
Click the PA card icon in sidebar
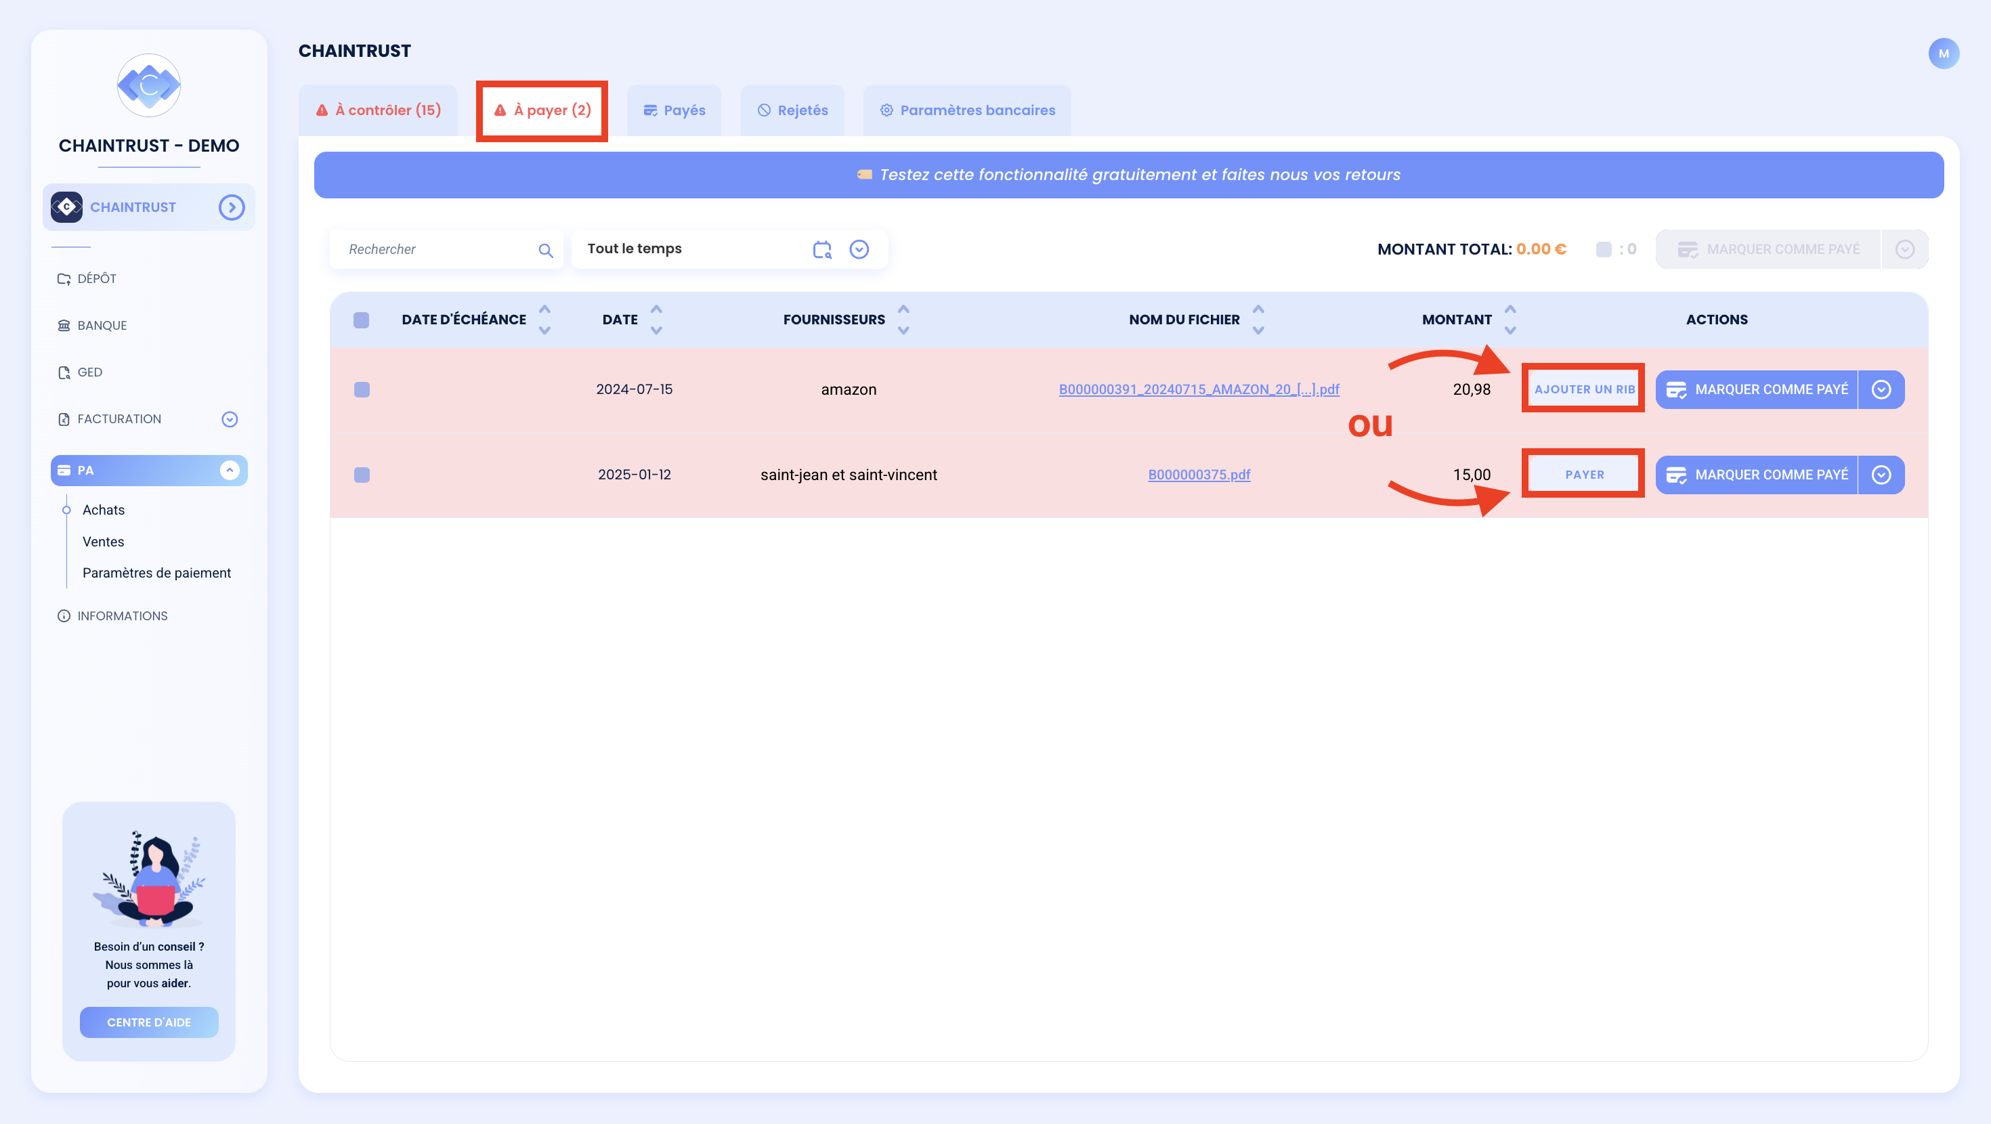[x=64, y=470]
